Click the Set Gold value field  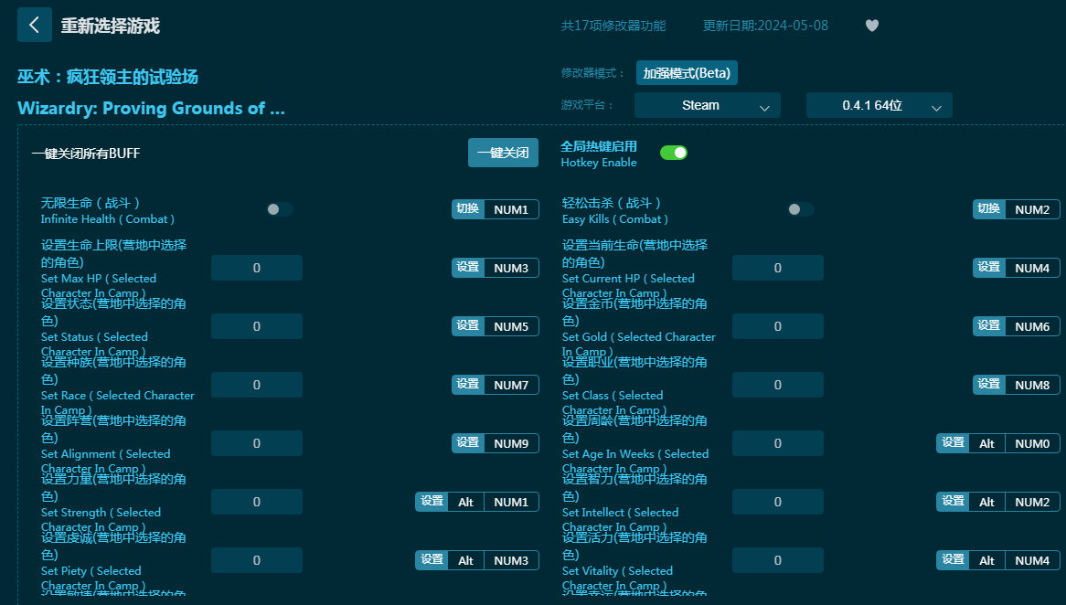pyautogui.click(x=778, y=326)
